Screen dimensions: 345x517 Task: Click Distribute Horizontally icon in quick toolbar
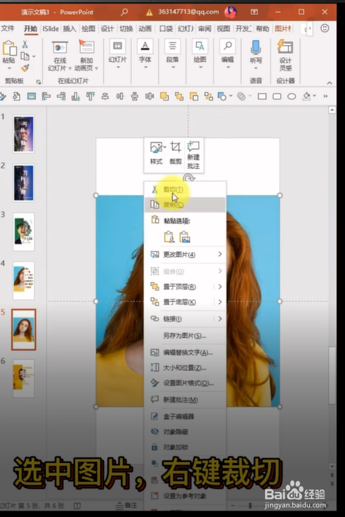coord(150,96)
